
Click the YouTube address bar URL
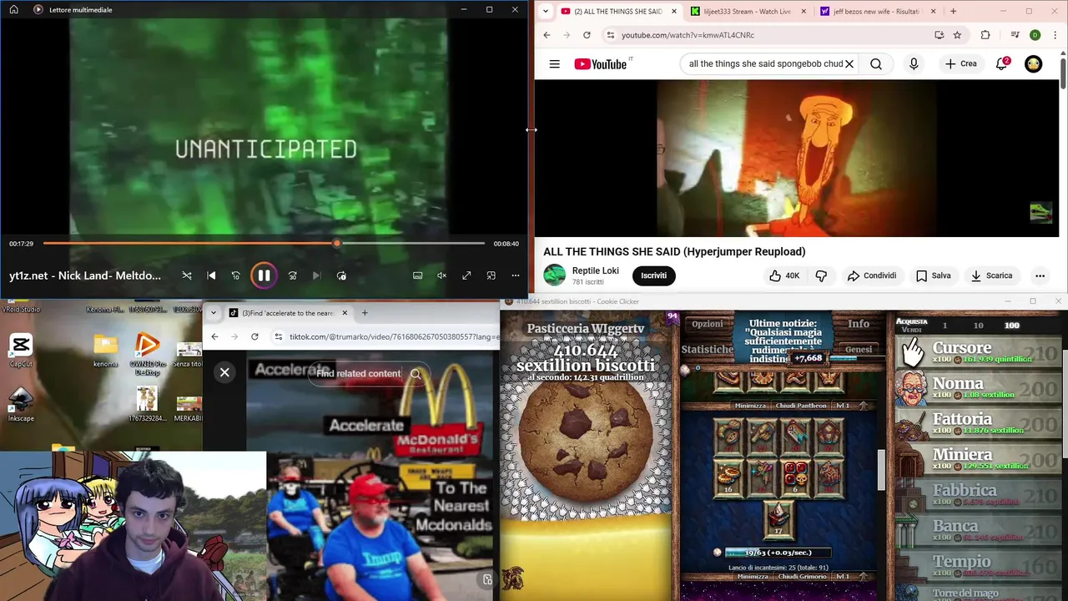click(x=688, y=35)
